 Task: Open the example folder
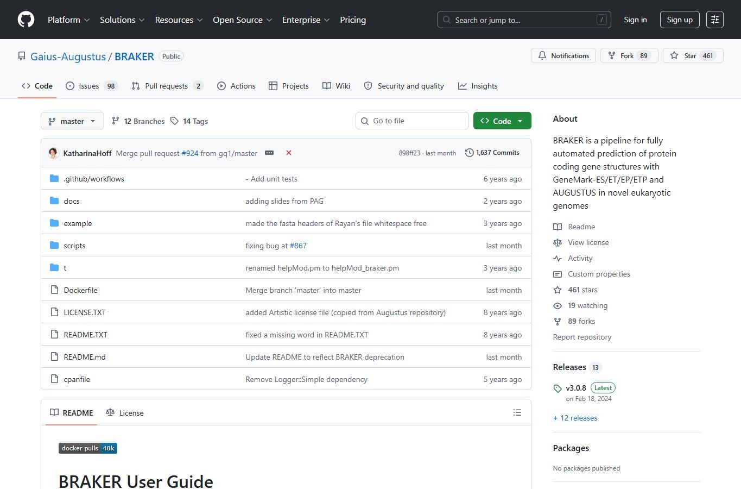tap(78, 223)
